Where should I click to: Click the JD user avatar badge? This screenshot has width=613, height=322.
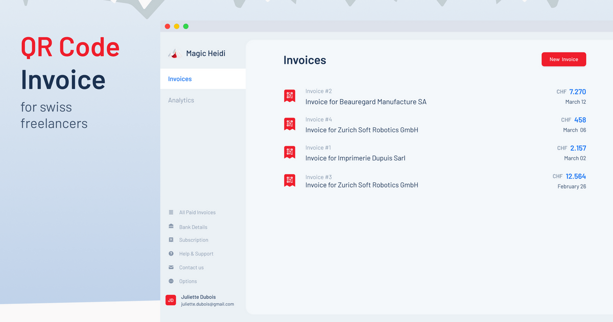pyautogui.click(x=171, y=300)
